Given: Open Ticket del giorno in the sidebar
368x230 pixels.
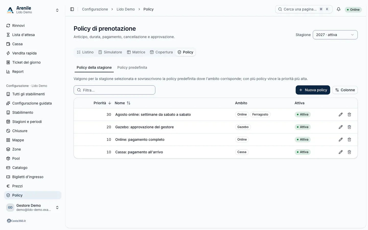Looking at the screenshot, I should click(33, 62).
